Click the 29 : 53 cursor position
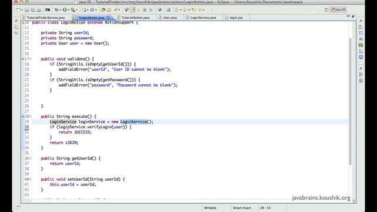 (265, 208)
